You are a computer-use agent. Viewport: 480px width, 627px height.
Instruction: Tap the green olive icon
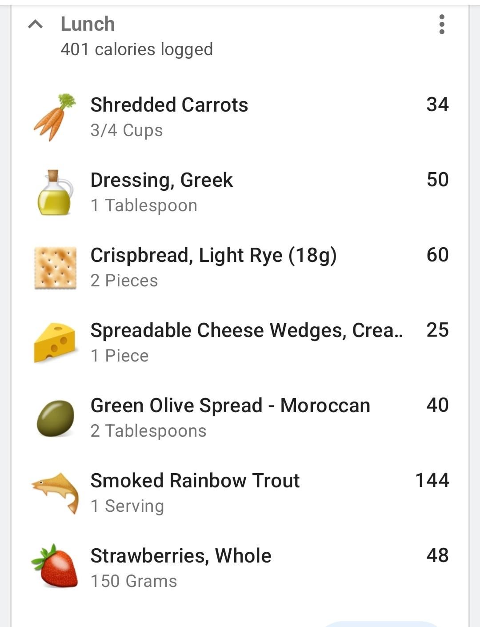click(55, 418)
